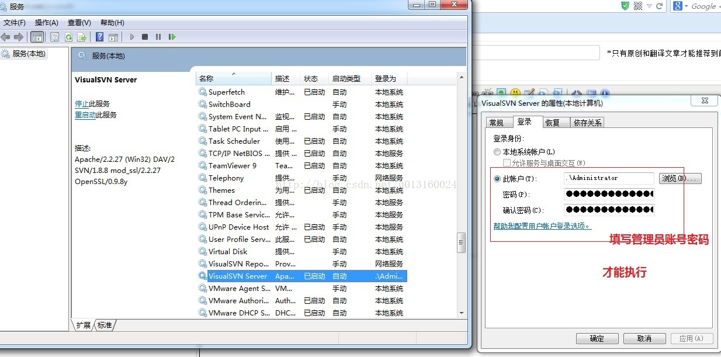Viewport: 721px width, 357px height.
Task: Sort services by the 状态 column header
Action: coord(315,78)
